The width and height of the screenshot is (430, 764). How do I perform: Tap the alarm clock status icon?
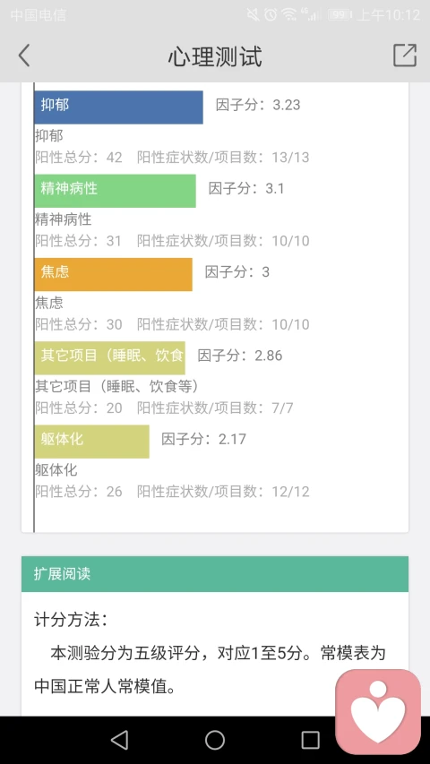(x=271, y=15)
